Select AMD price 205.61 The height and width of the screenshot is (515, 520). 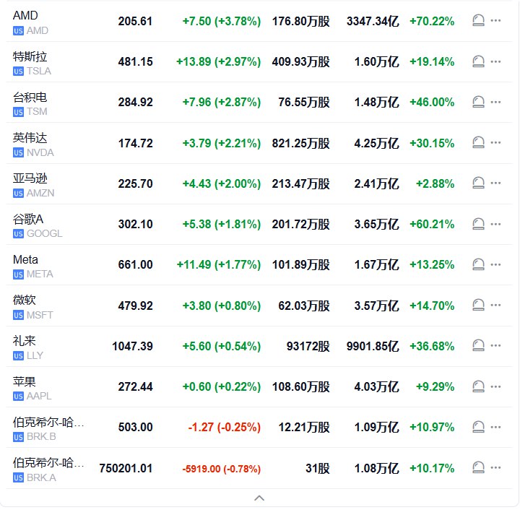click(135, 21)
